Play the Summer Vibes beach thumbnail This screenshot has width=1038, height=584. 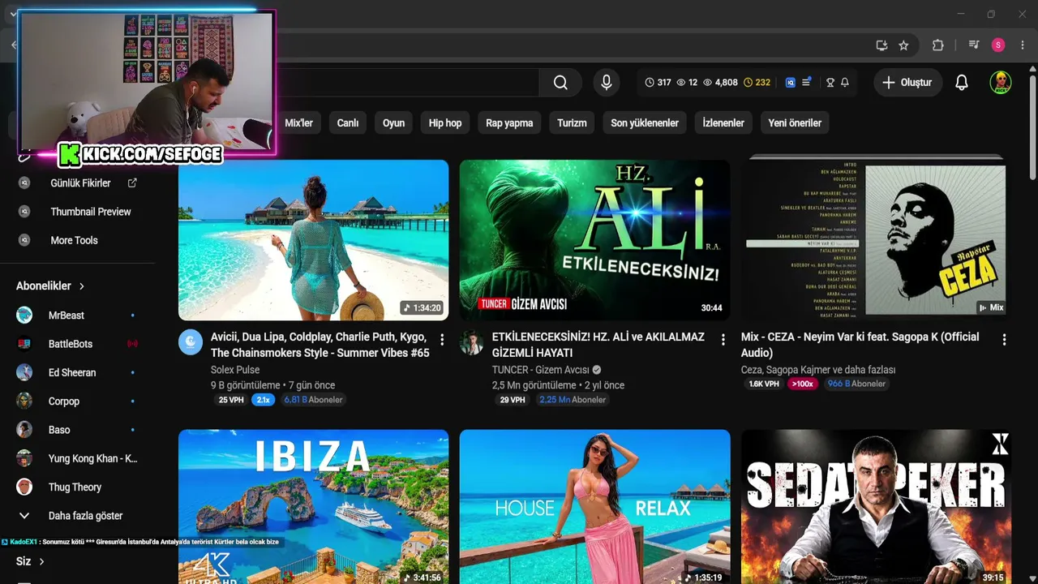point(313,240)
